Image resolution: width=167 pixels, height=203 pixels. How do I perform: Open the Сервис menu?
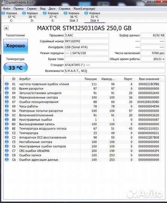click(32, 9)
